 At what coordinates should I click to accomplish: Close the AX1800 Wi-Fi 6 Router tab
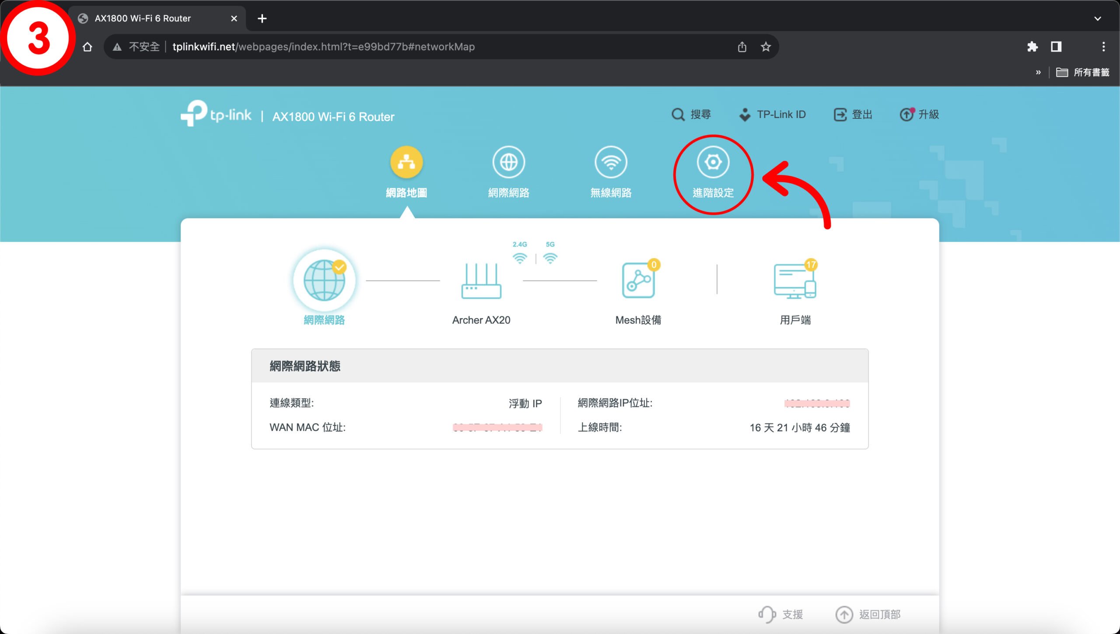(x=234, y=18)
